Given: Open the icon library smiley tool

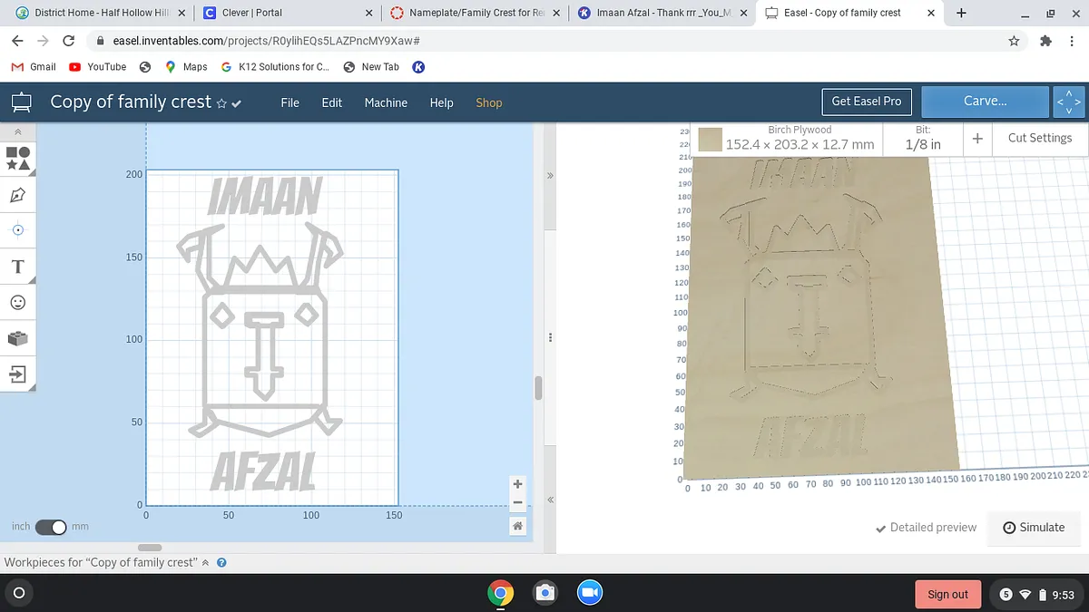Looking at the screenshot, I should pos(18,302).
